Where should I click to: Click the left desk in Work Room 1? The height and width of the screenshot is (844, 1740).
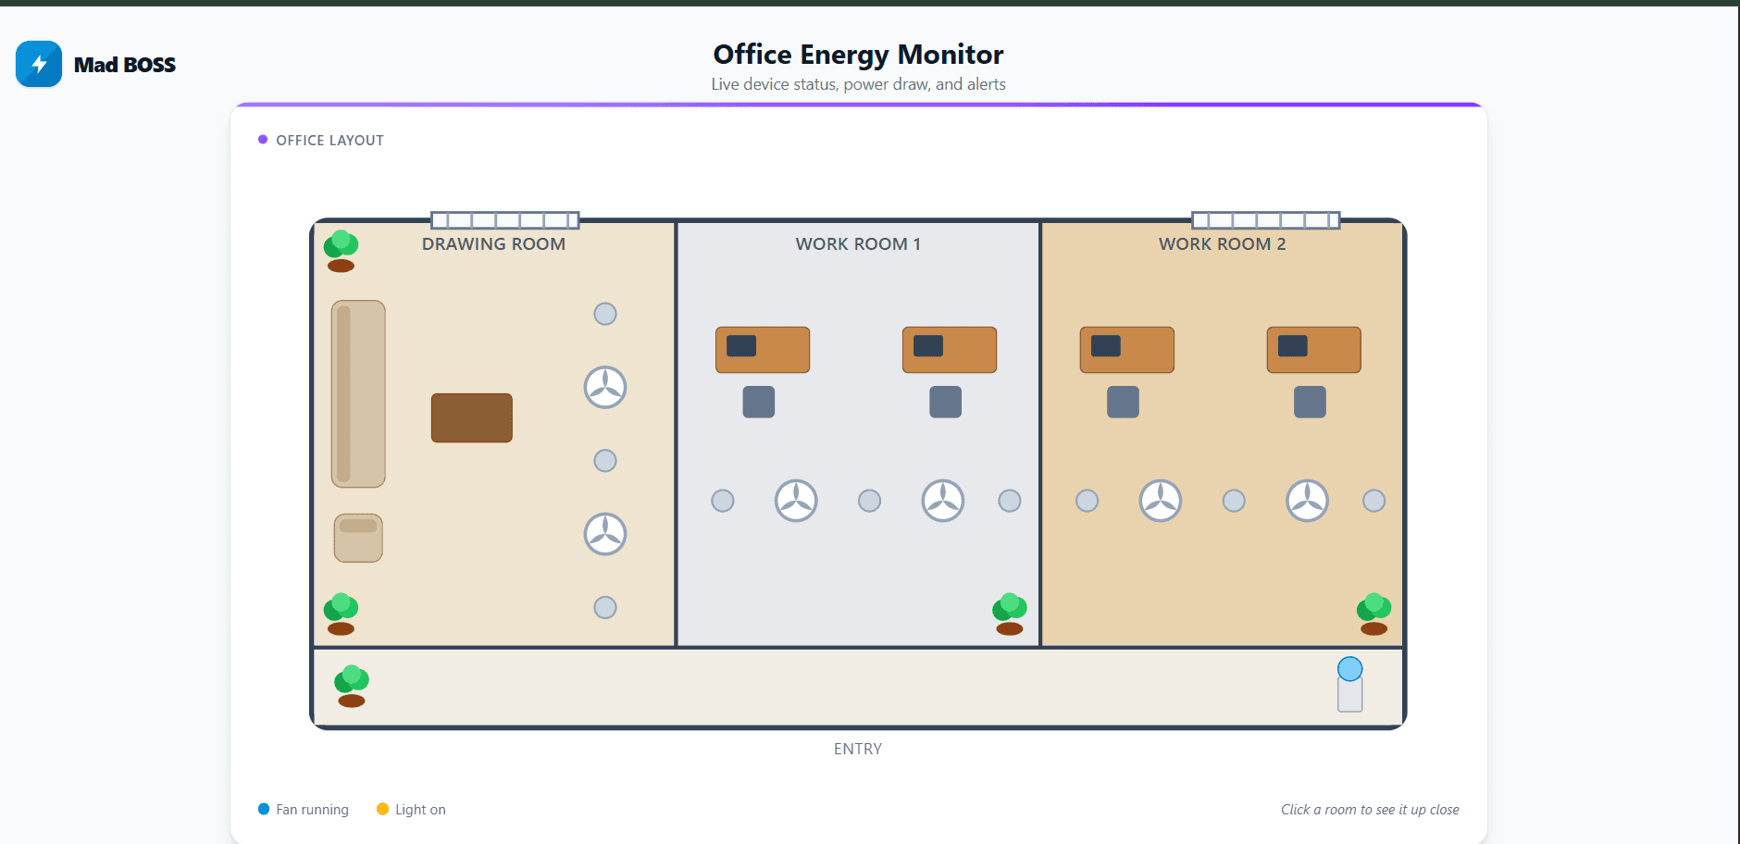(x=763, y=350)
